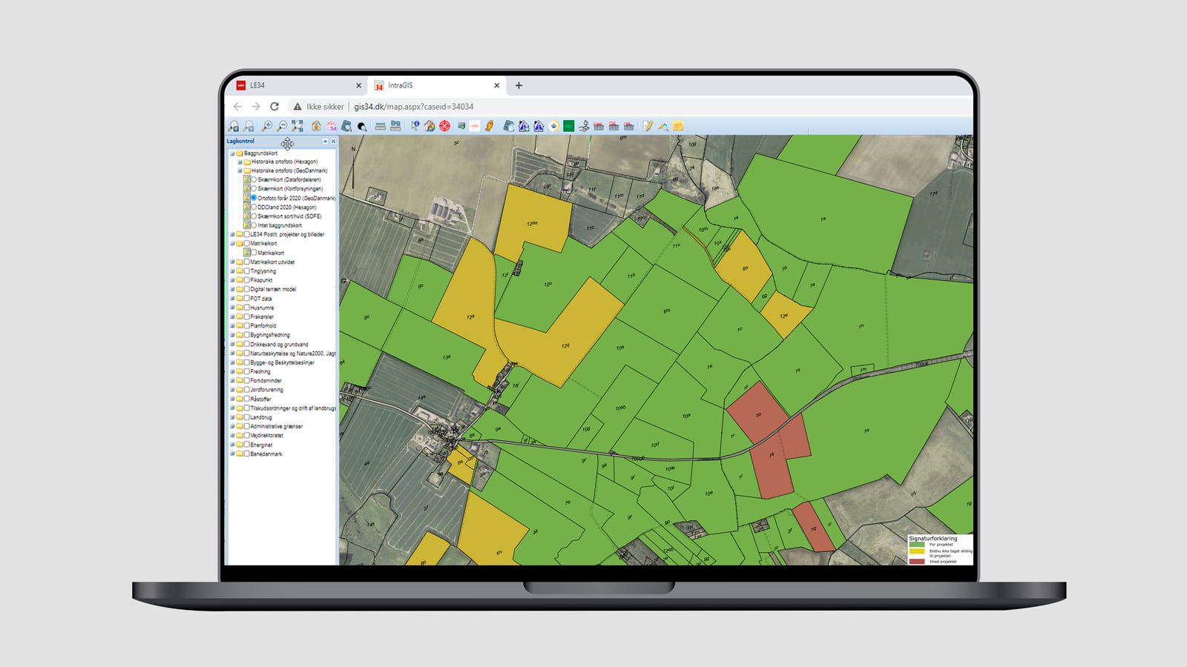Close the IntraGIS browser tab
The height and width of the screenshot is (667, 1187).
497,85
